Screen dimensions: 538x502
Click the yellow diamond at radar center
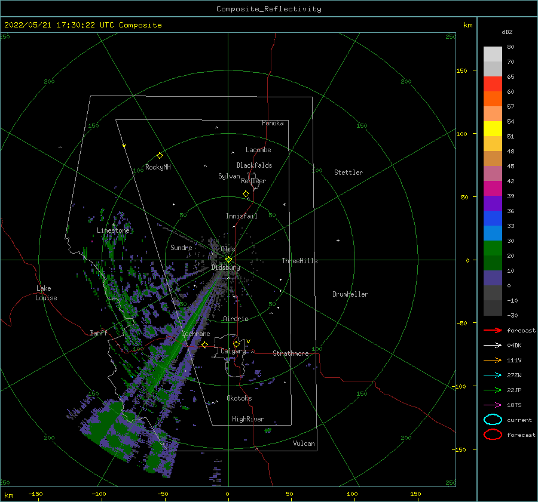coord(228,260)
